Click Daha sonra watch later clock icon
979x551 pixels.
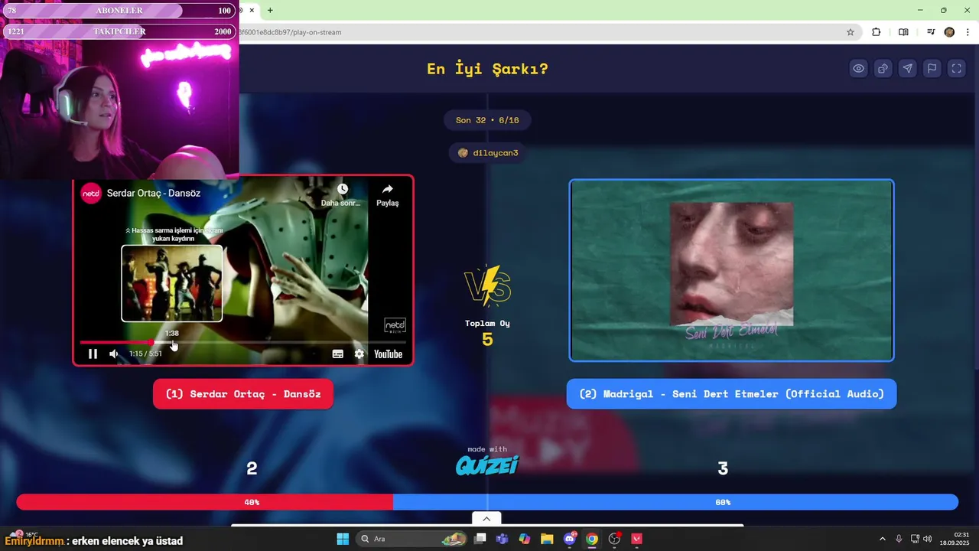[342, 189]
